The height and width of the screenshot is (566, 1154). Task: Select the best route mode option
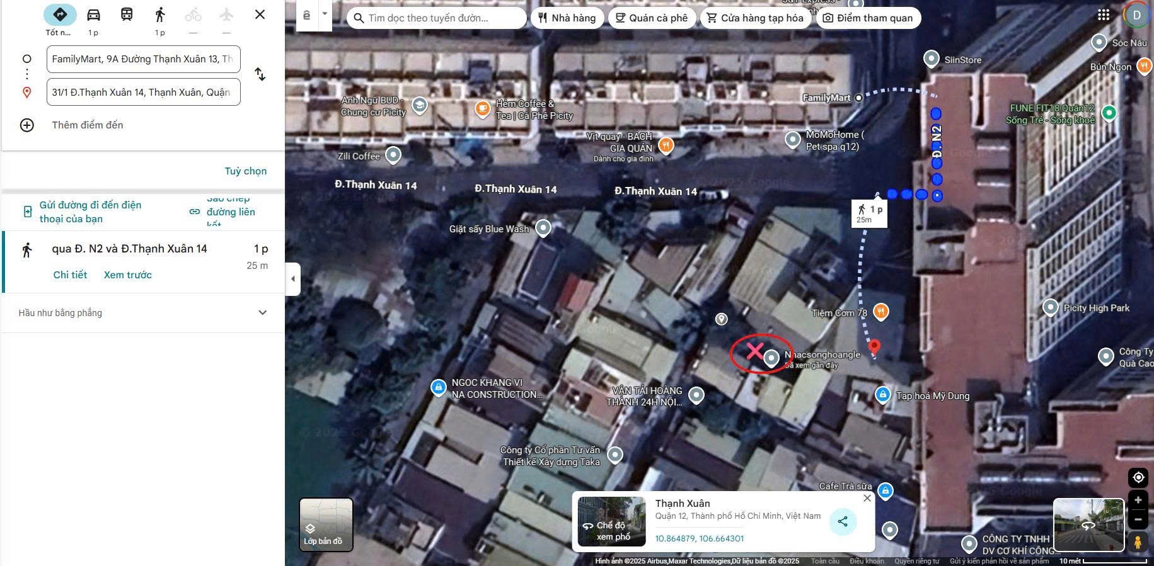pyautogui.click(x=60, y=14)
